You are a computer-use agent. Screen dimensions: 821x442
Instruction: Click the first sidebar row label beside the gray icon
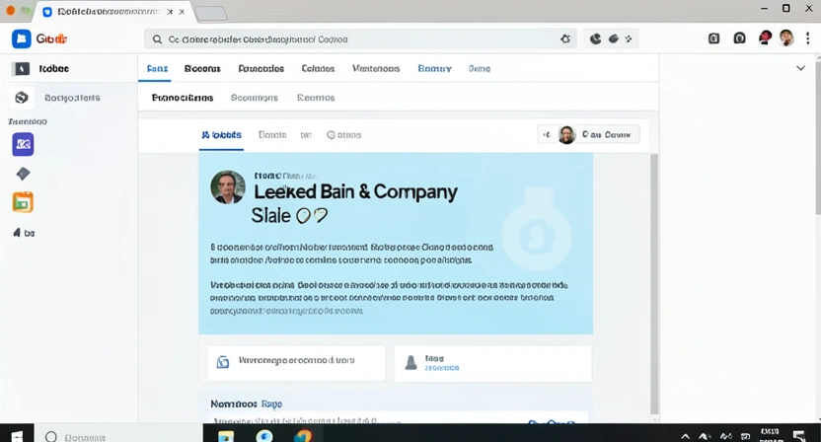coord(54,69)
